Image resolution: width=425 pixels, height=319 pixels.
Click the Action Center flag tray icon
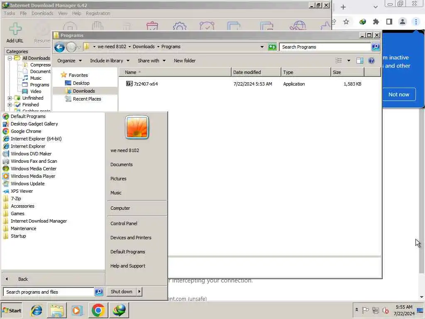[365, 310]
